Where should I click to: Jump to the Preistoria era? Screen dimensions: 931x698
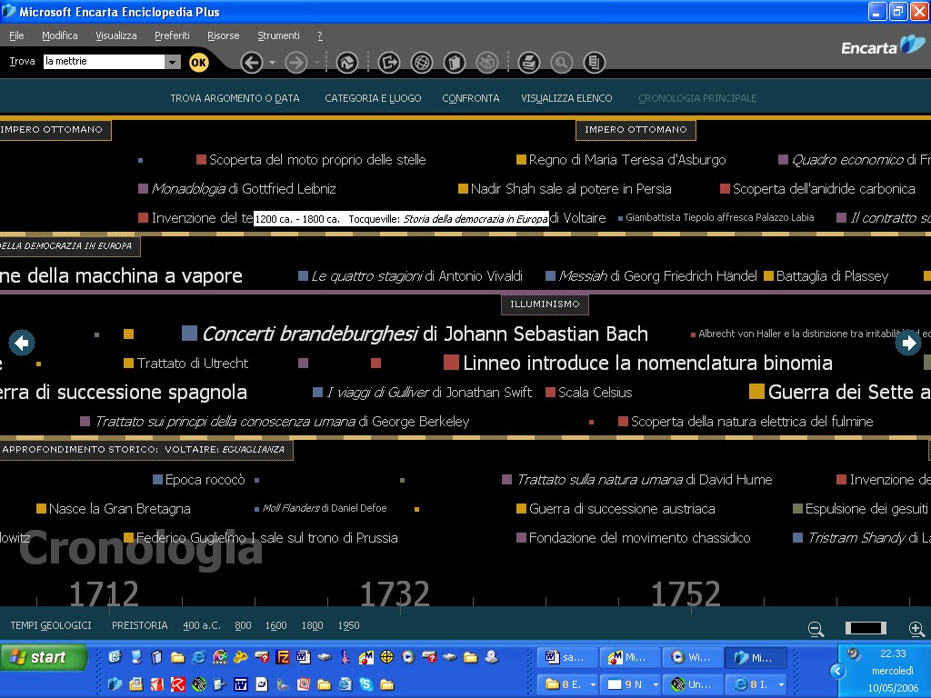click(139, 625)
